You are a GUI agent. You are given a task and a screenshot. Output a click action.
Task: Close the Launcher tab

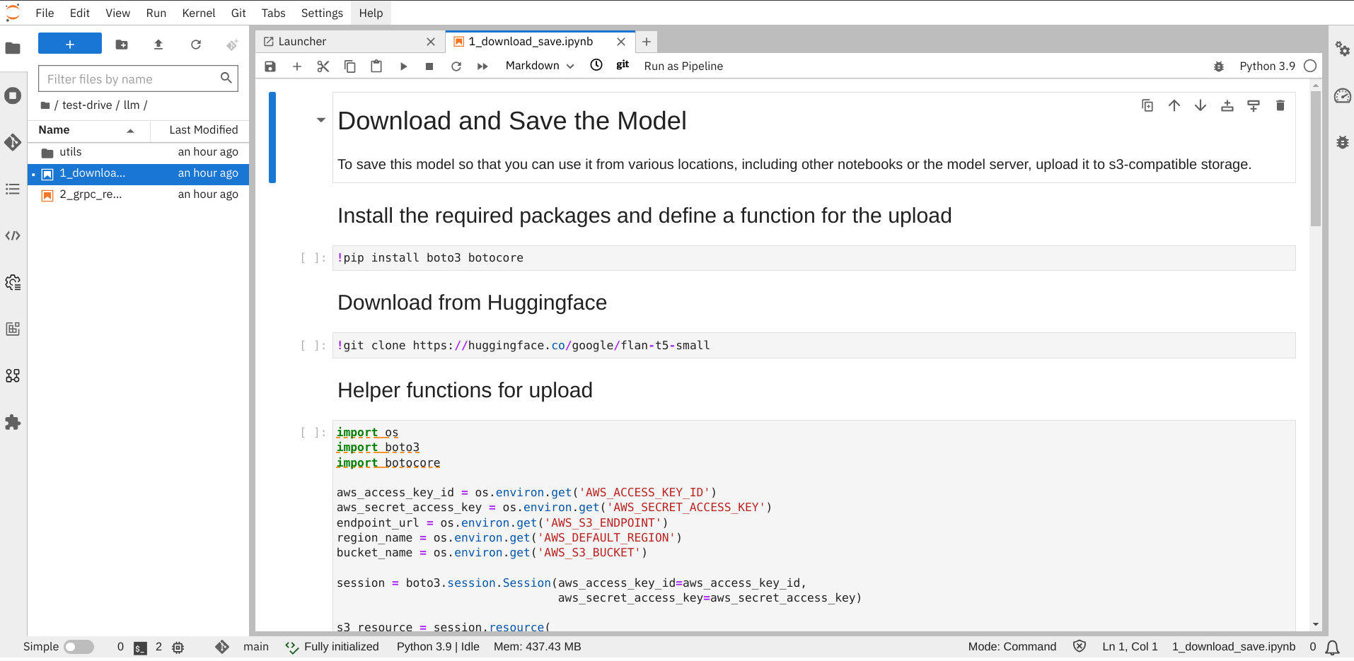click(x=431, y=42)
